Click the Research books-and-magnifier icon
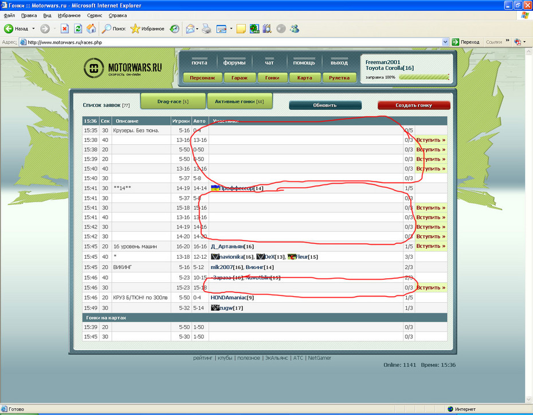The height and width of the screenshot is (415, 533). pyautogui.click(x=267, y=29)
